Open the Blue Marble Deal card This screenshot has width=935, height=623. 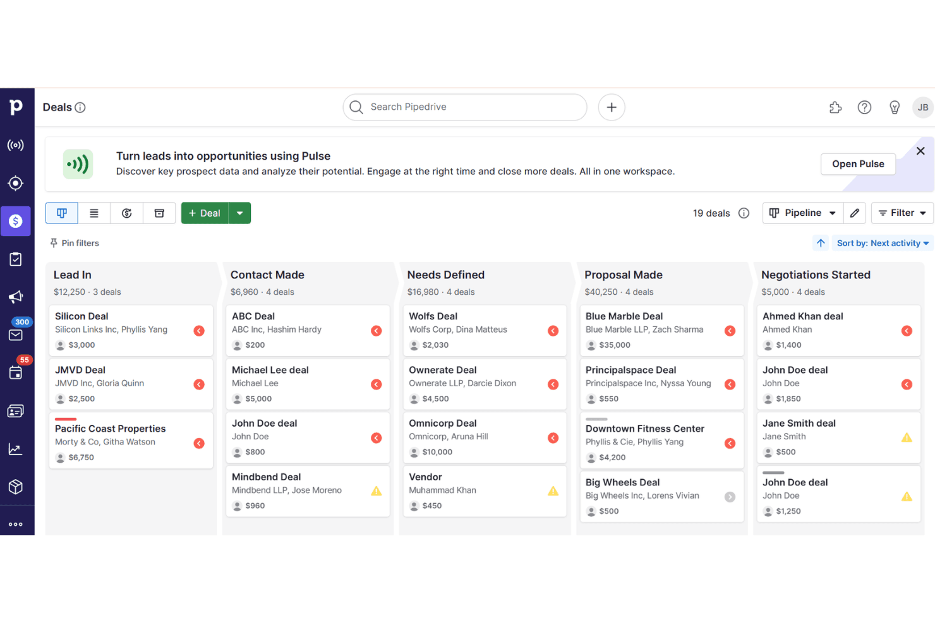[x=662, y=330]
